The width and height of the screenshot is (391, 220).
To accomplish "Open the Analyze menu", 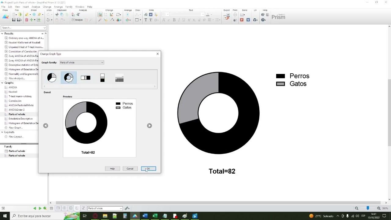I will (36, 7).
